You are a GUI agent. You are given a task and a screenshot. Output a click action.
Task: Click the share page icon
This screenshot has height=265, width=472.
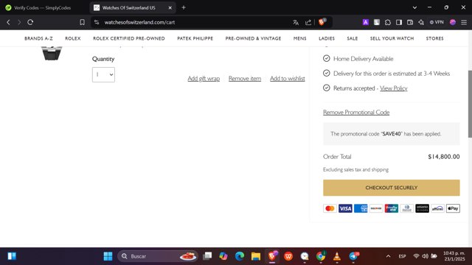pyautogui.click(x=308, y=22)
